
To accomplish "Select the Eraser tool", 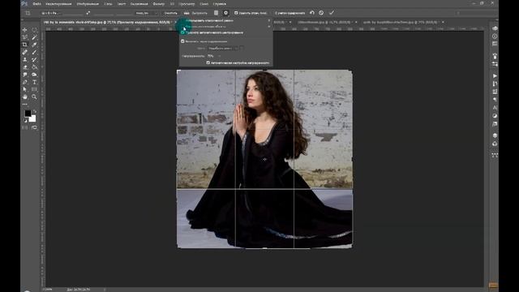I will [25, 67].
